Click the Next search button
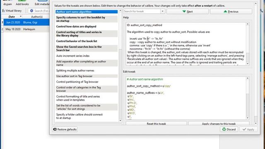Screen dimensions: 265x149 pyautogui.click(x=188, y=12)
